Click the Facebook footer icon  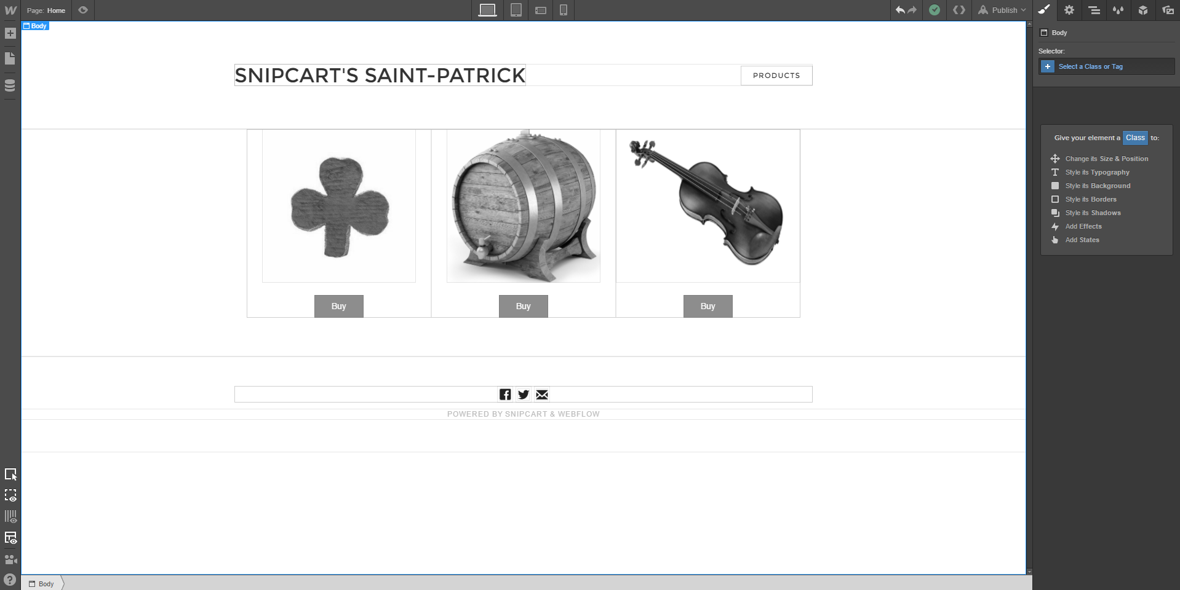[x=505, y=395]
